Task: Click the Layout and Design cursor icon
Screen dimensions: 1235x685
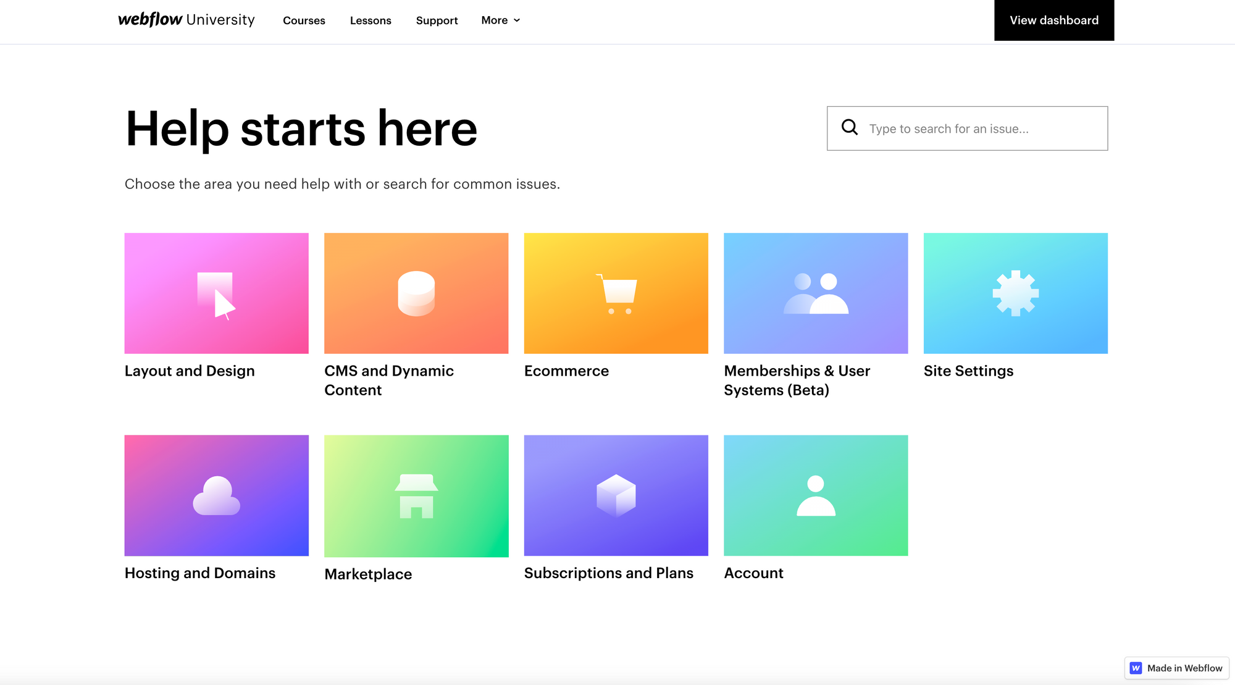Action: [216, 295]
